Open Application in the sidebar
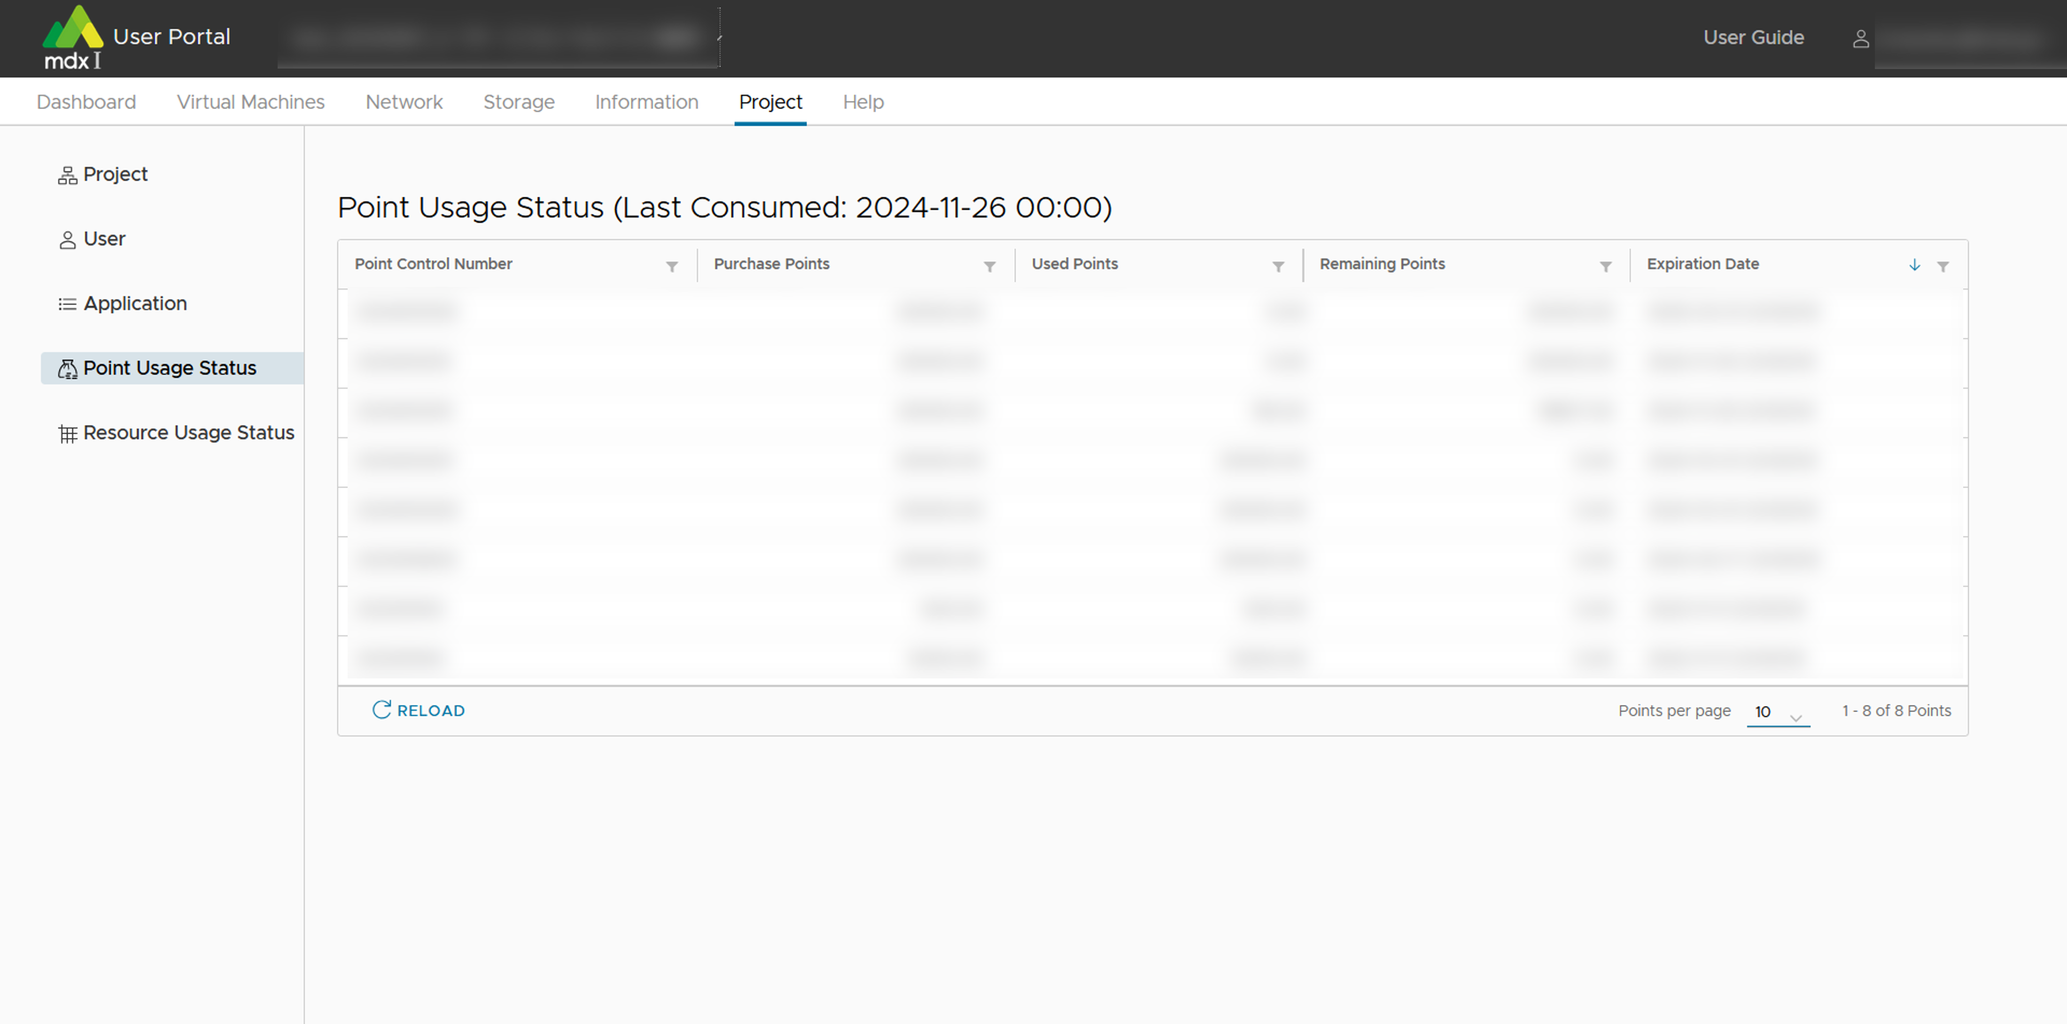This screenshot has height=1024, width=2067. [x=135, y=303]
